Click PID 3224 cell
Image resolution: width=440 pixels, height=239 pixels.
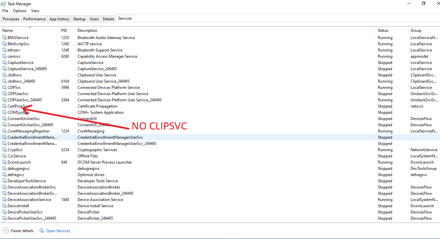coord(65,150)
